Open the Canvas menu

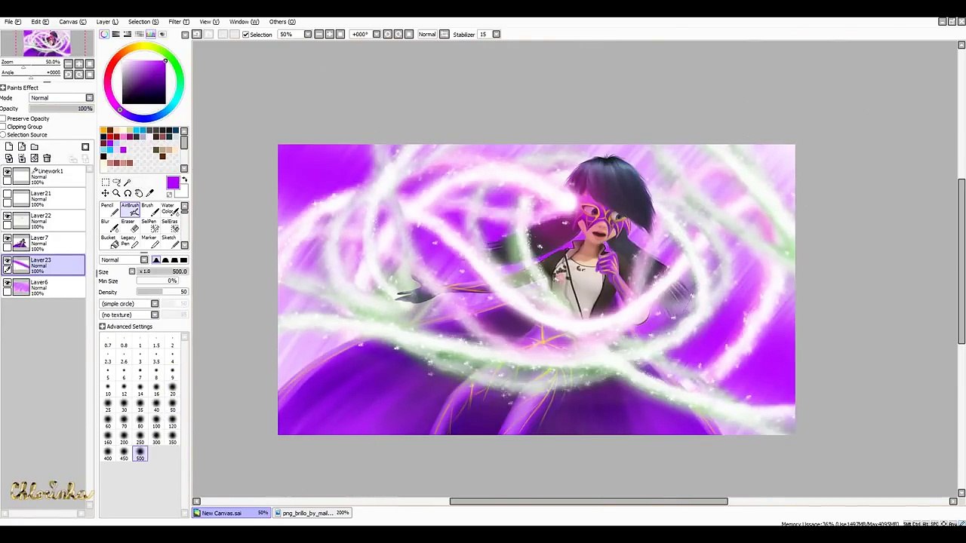72,21
